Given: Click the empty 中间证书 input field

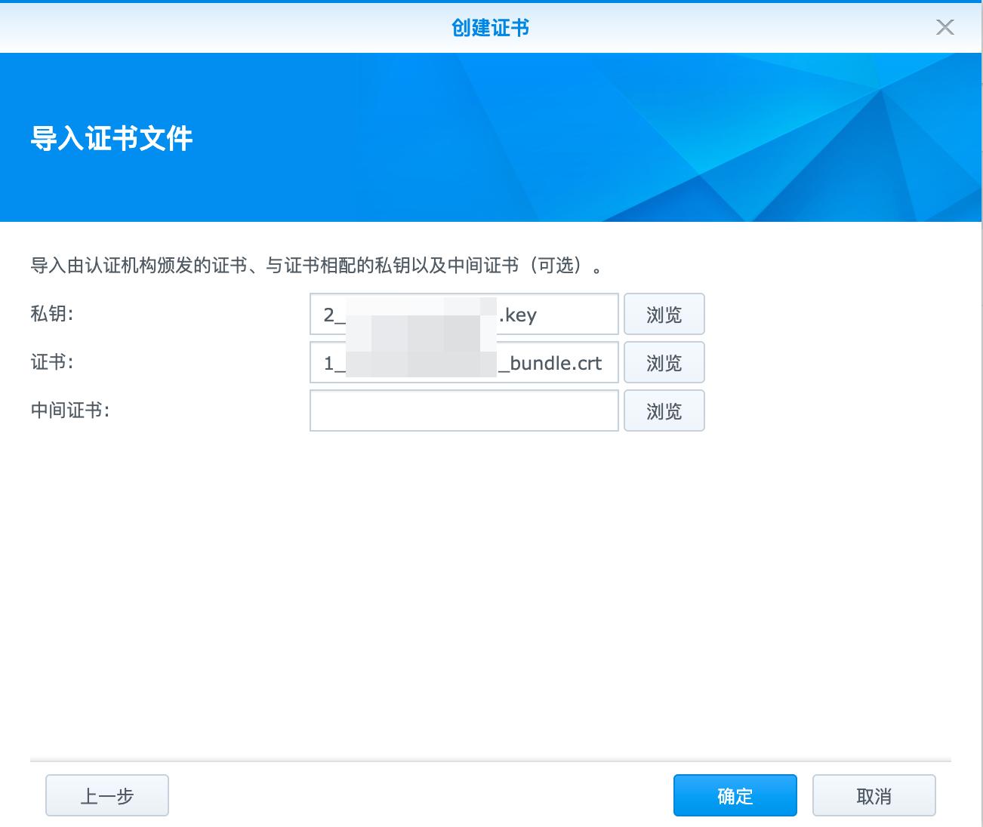Looking at the screenshot, I should 463,410.
